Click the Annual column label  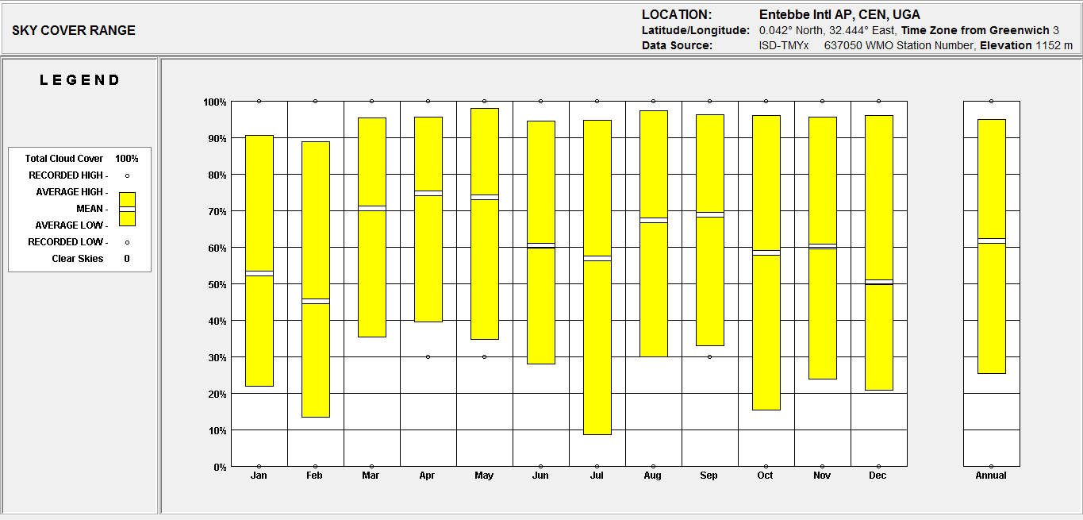(x=991, y=475)
